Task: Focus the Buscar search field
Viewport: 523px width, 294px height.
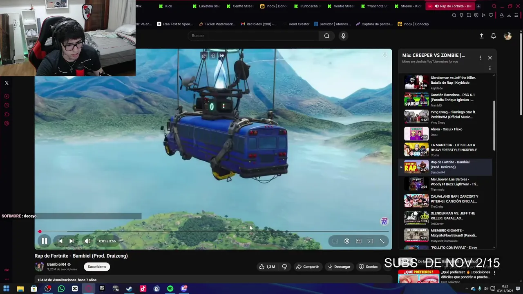Action: (253, 36)
